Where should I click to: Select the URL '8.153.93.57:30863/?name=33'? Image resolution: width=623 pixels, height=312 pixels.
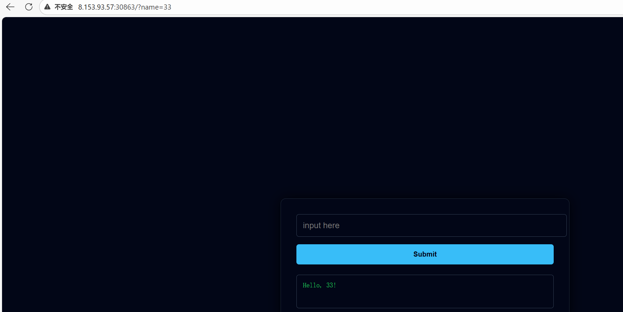125,7
